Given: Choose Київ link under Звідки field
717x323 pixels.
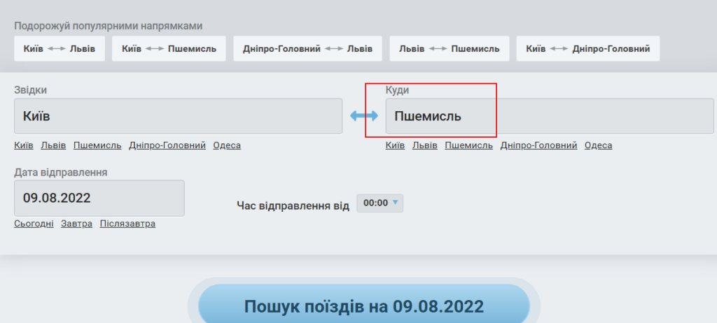Looking at the screenshot, I should pos(24,145).
